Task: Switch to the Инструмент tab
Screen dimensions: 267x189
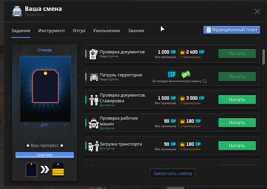Action: click(x=52, y=31)
